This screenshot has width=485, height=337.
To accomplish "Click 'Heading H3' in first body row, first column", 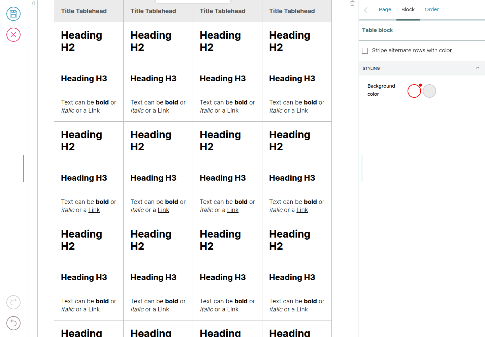I will point(84,79).
